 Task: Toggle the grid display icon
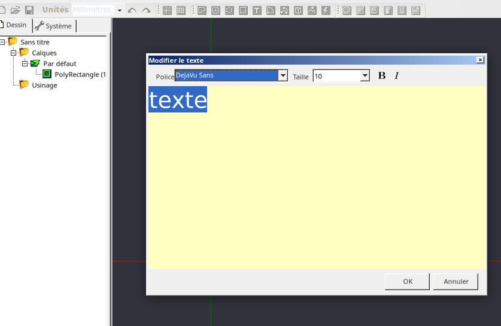coord(181,10)
